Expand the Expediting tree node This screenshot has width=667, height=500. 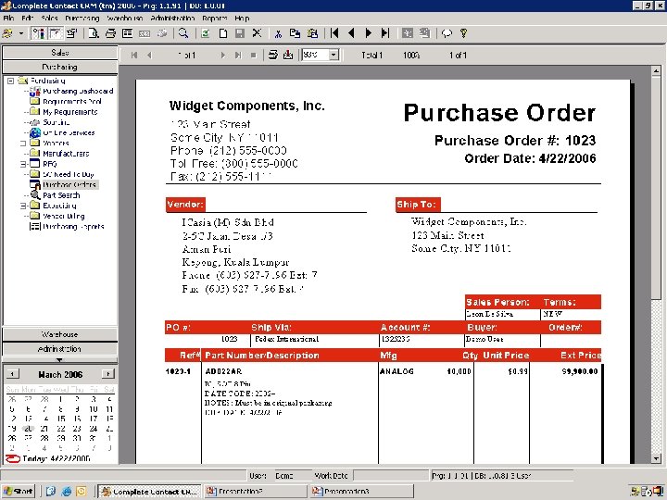point(23,206)
